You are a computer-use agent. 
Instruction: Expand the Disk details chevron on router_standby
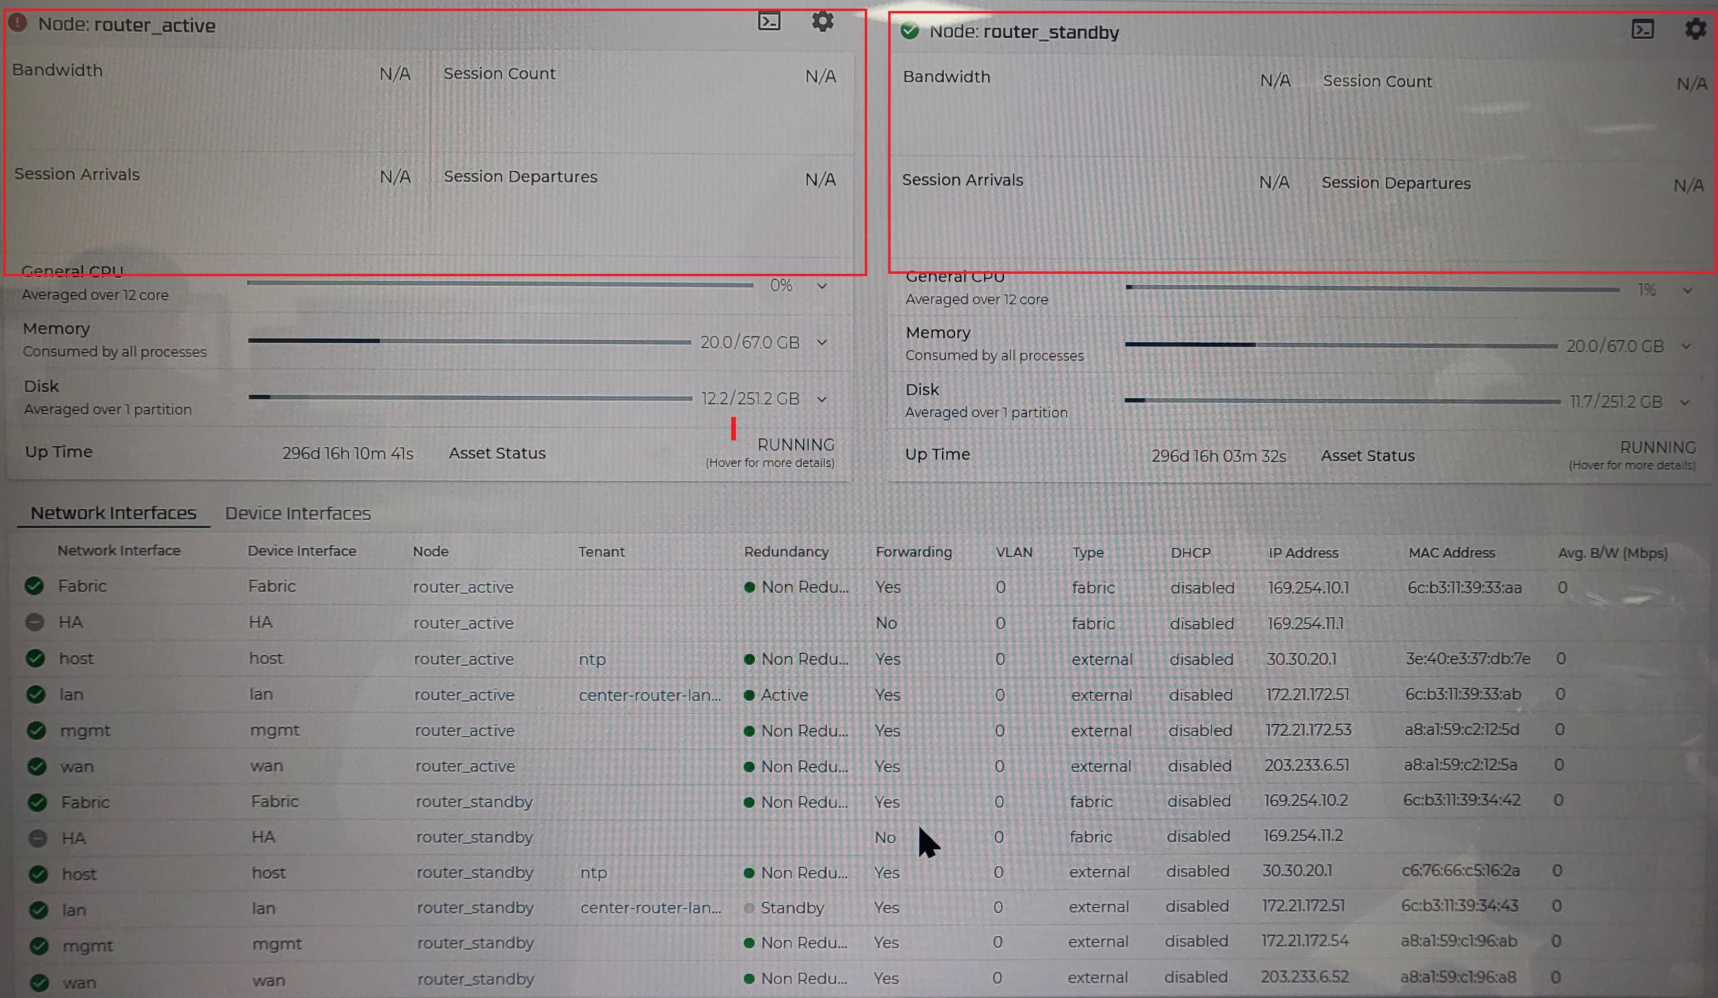tap(1685, 402)
